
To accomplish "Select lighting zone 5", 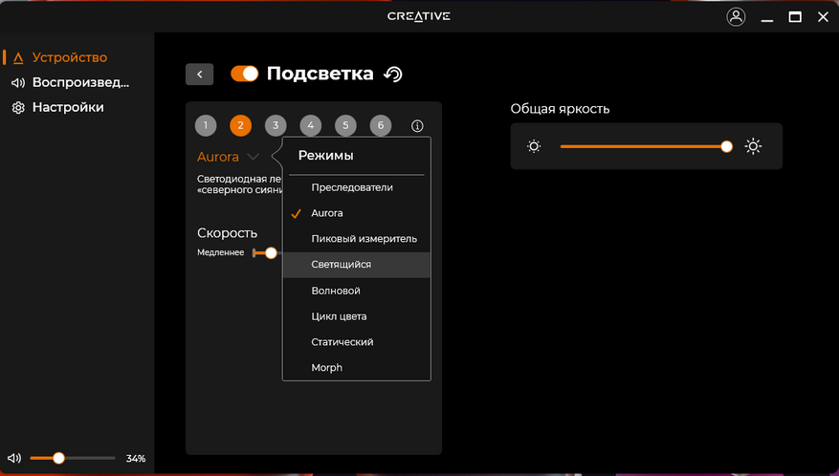I will tap(345, 125).
